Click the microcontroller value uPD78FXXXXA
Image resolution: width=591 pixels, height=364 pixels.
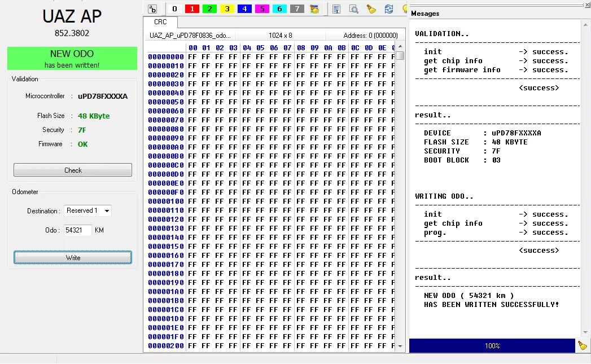click(103, 96)
